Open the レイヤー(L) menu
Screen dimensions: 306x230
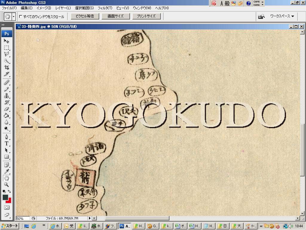pos(63,8)
